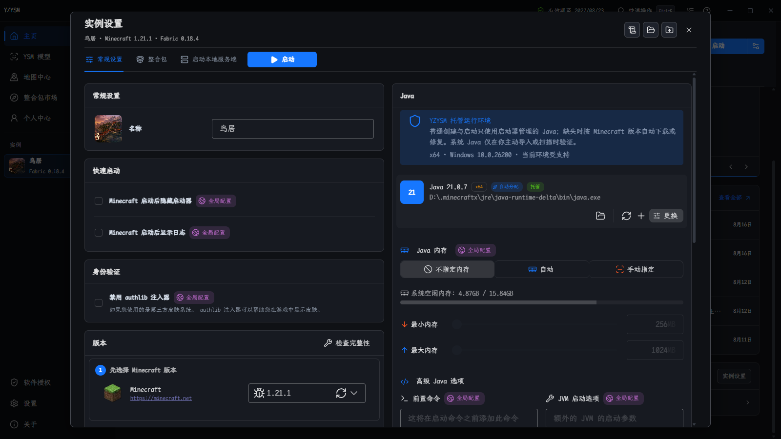Click the task list icon in title bar
The width and height of the screenshot is (781, 439).
click(x=690, y=10)
